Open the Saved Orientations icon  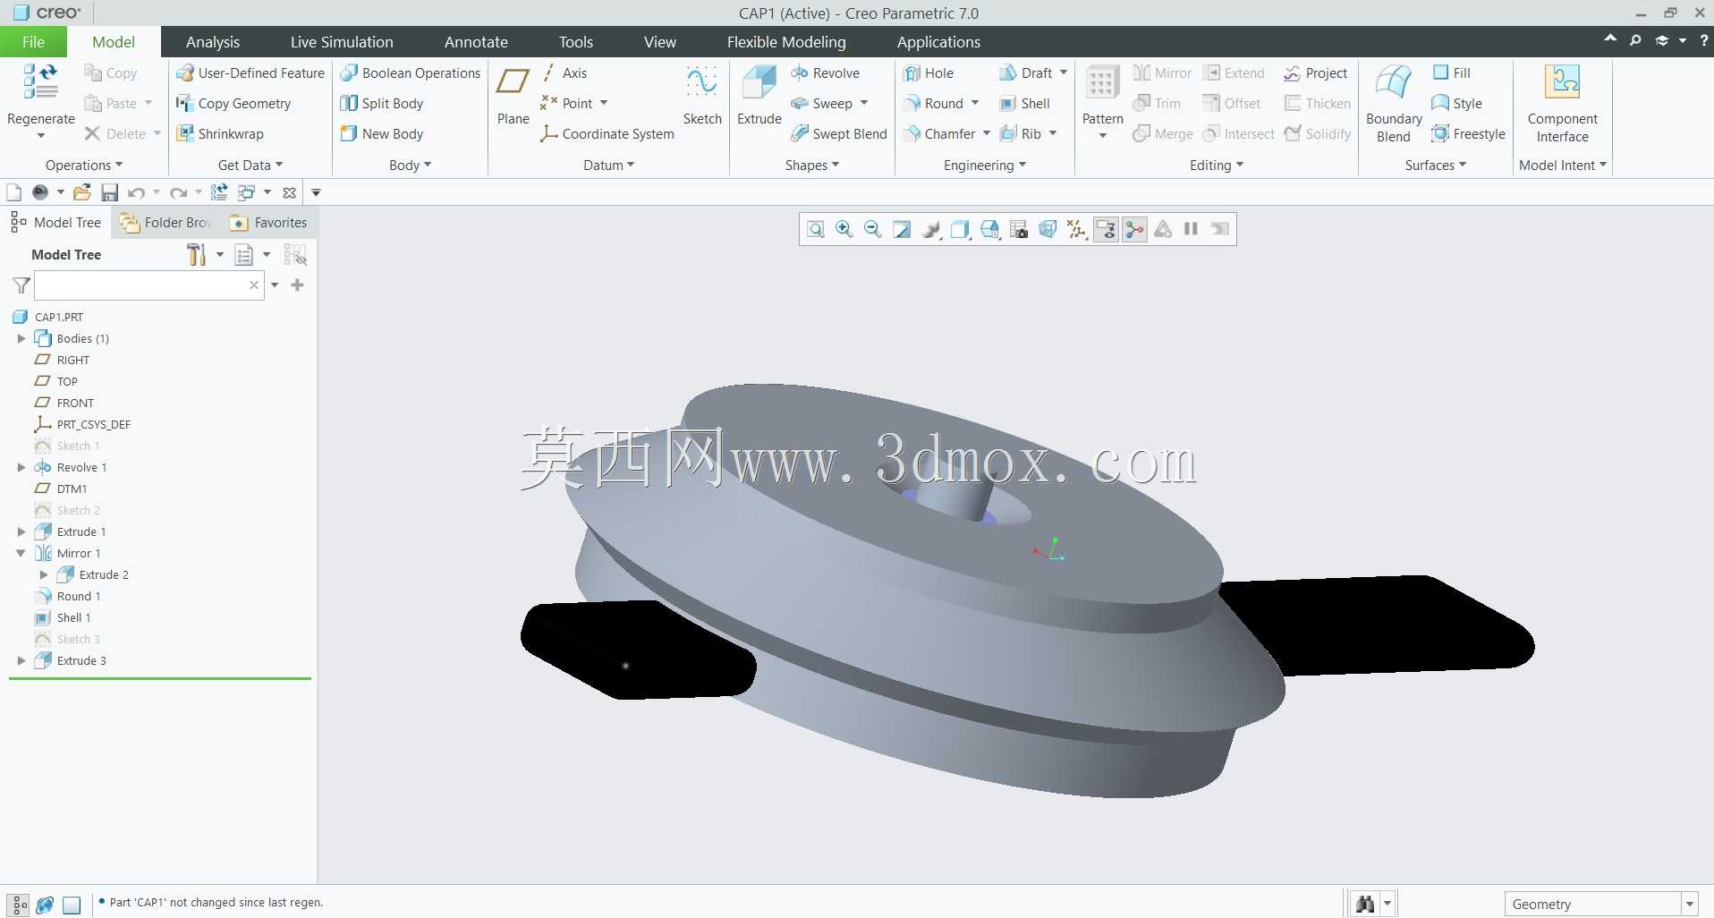click(x=989, y=230)
